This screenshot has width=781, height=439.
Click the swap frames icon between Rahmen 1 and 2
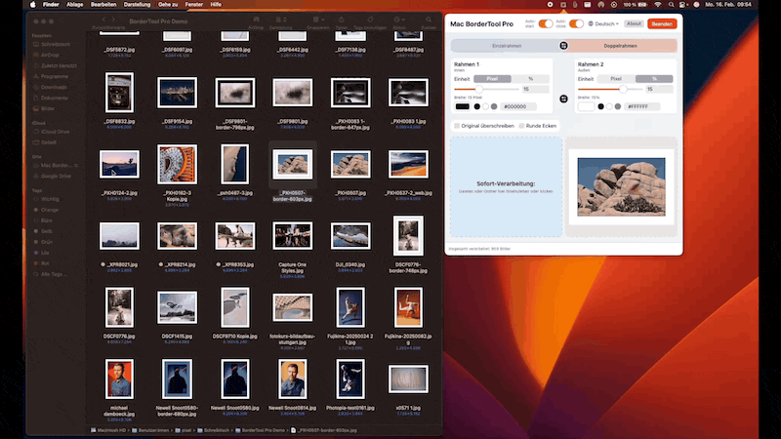pyautogui.click(x=563, y=99)
